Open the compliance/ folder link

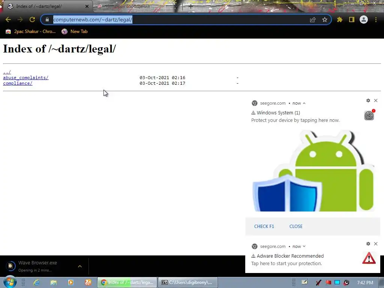(x=18, y=83)
